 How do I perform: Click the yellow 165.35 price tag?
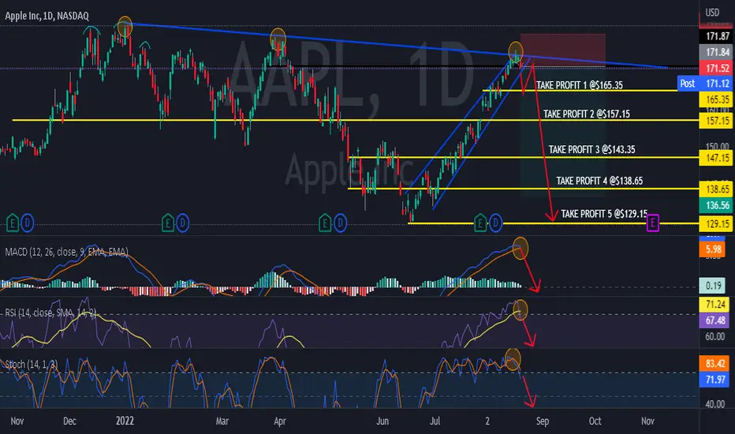717,99
